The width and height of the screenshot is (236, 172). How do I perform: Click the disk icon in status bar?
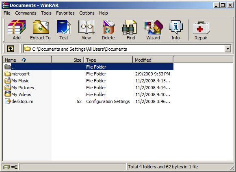[x=6, y=167]
